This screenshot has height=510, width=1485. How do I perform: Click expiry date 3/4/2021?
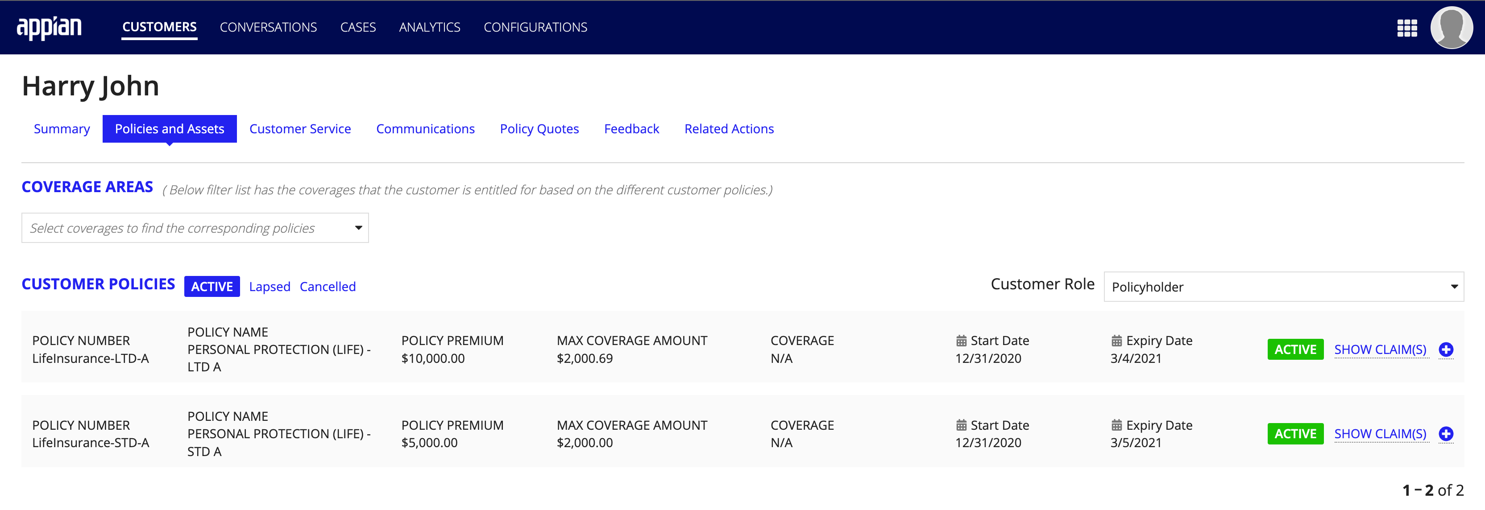[1136, 358]
